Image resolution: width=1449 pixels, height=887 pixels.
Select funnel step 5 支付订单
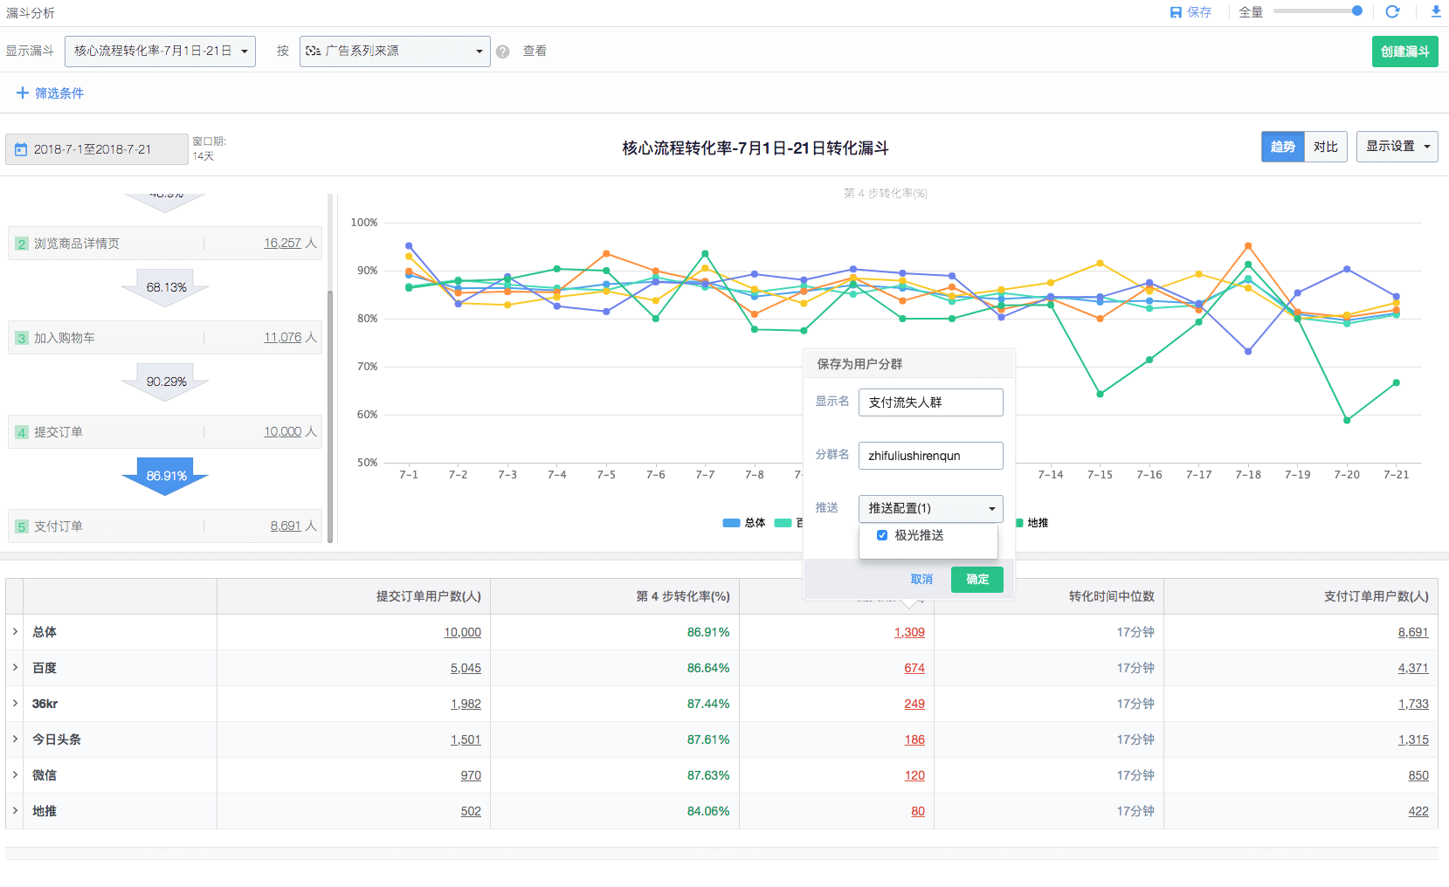click(x=165, y=526)
